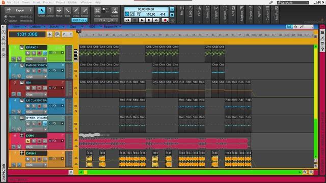This screenshot has height=183, width=326.
Task: Open the Advanced workspace dropdown
Action: (x=293, y=3)
